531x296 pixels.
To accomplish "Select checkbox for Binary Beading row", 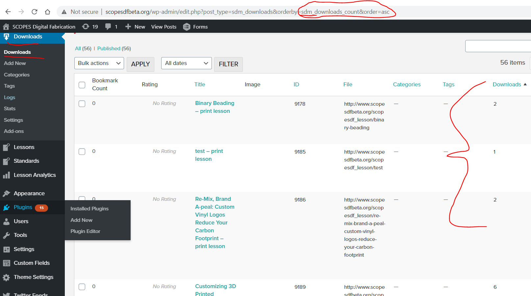I will coord(82,104).
